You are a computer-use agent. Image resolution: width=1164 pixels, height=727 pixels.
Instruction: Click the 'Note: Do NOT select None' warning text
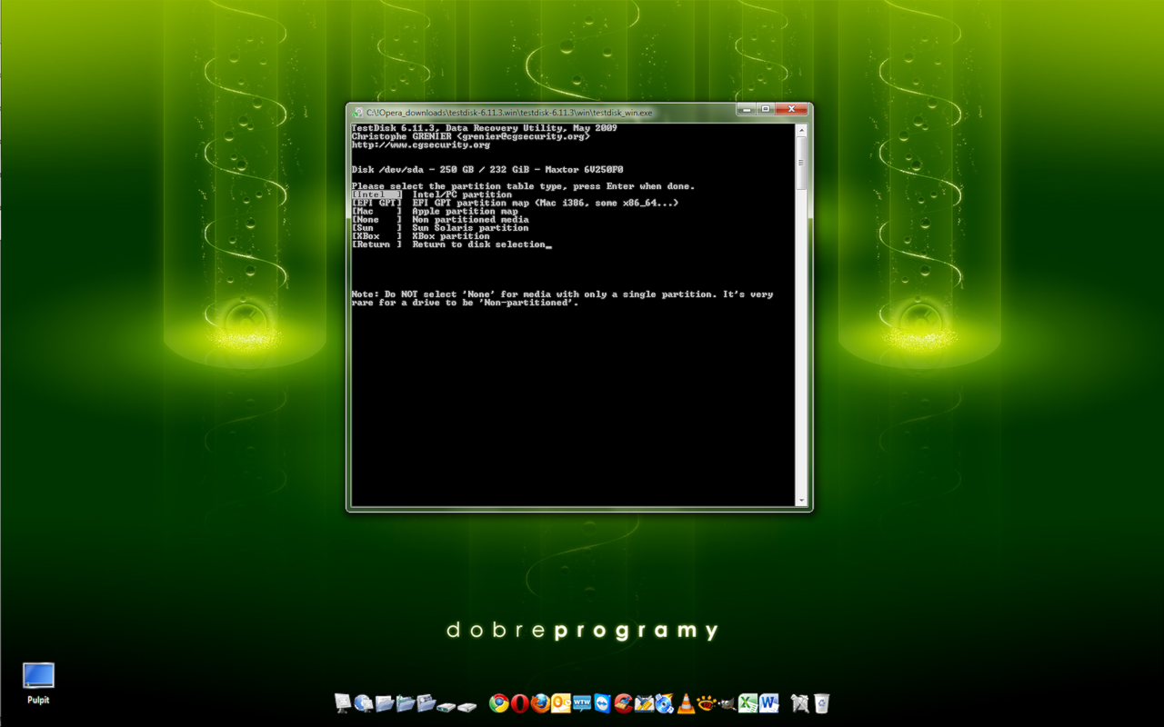562,299
